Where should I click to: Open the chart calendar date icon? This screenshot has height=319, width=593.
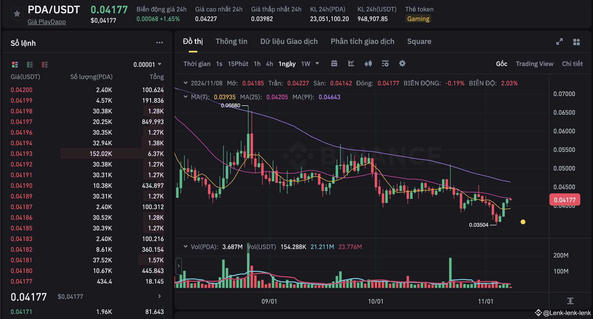point(334,64)
